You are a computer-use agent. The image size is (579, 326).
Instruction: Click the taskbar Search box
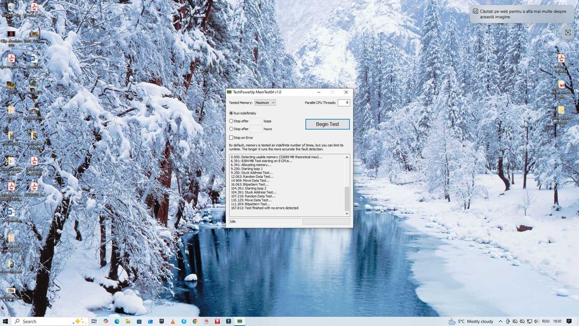tap(49, 321)
